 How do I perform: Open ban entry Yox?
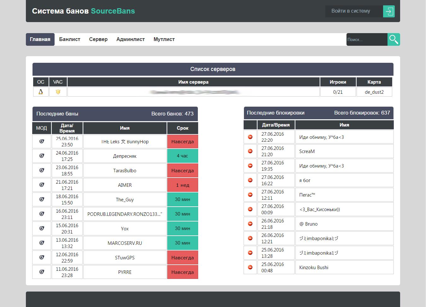pos(125,229)
